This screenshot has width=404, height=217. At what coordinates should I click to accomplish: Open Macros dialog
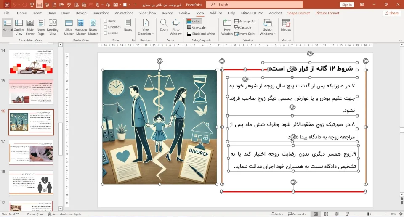(x=286, y=25)
